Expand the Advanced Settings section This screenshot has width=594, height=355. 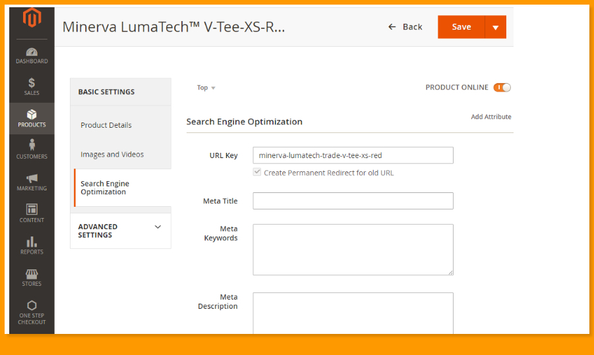click(158, 227)
